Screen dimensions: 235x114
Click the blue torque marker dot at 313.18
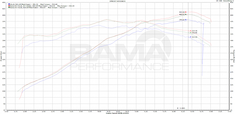pos(190,37)
